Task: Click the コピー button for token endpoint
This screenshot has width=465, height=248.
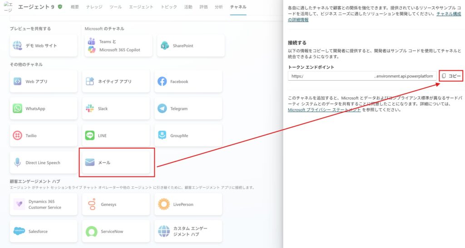Action: coord(451,76)
